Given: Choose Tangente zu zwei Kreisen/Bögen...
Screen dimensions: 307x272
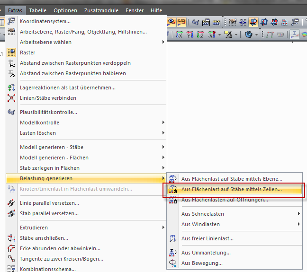Looking at the screenshot, I should click(x=86, y=259).
